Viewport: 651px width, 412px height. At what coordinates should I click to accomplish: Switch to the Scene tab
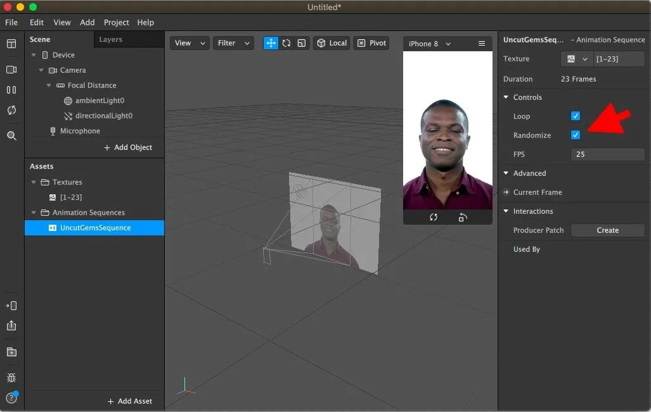40,39
